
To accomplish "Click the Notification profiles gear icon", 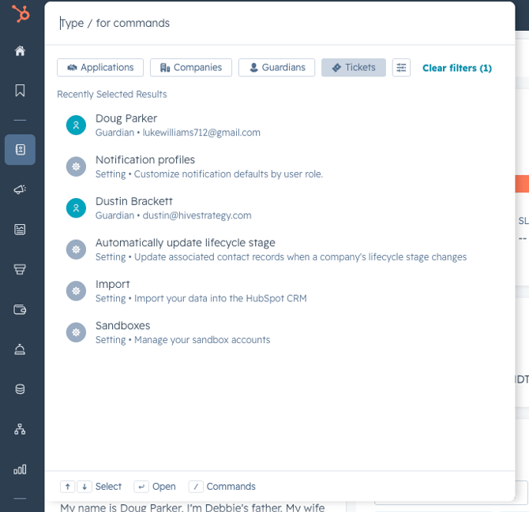I will point(77,166).
